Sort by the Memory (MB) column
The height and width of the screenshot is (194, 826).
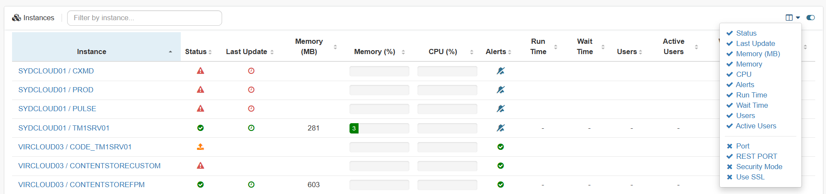click(x=313, y=46)
